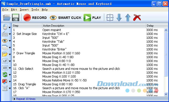
Task: Open the File menu
Action: click(x=5, y=9)
